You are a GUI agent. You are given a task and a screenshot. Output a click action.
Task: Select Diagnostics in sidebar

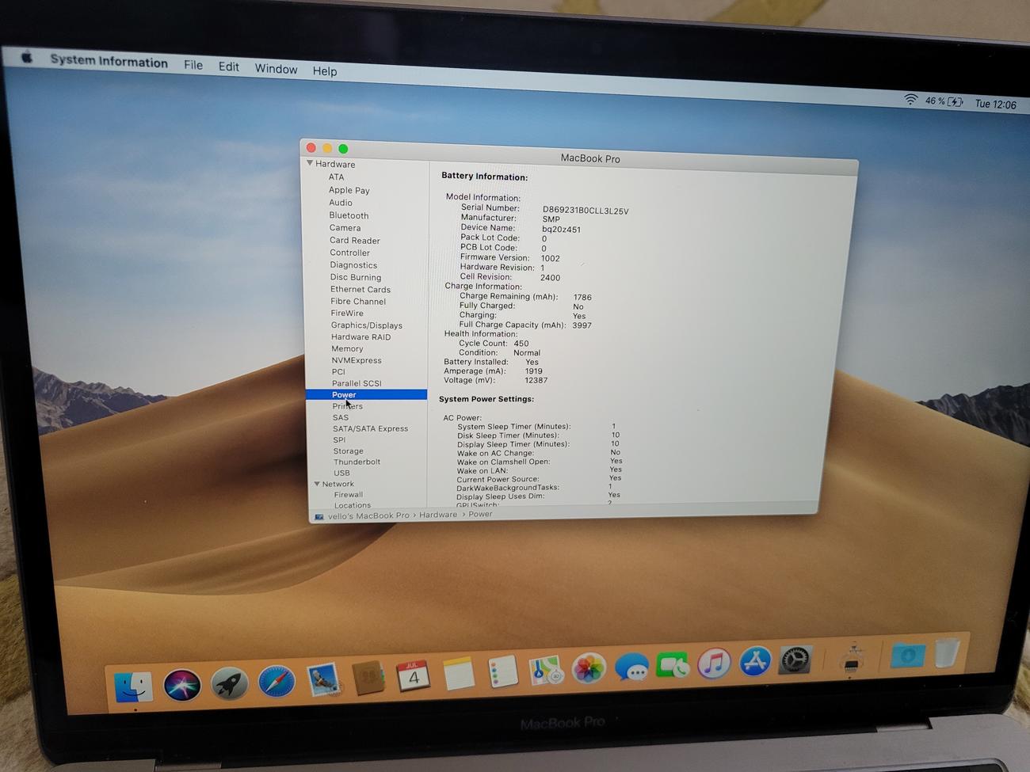(x=353, y=265)
